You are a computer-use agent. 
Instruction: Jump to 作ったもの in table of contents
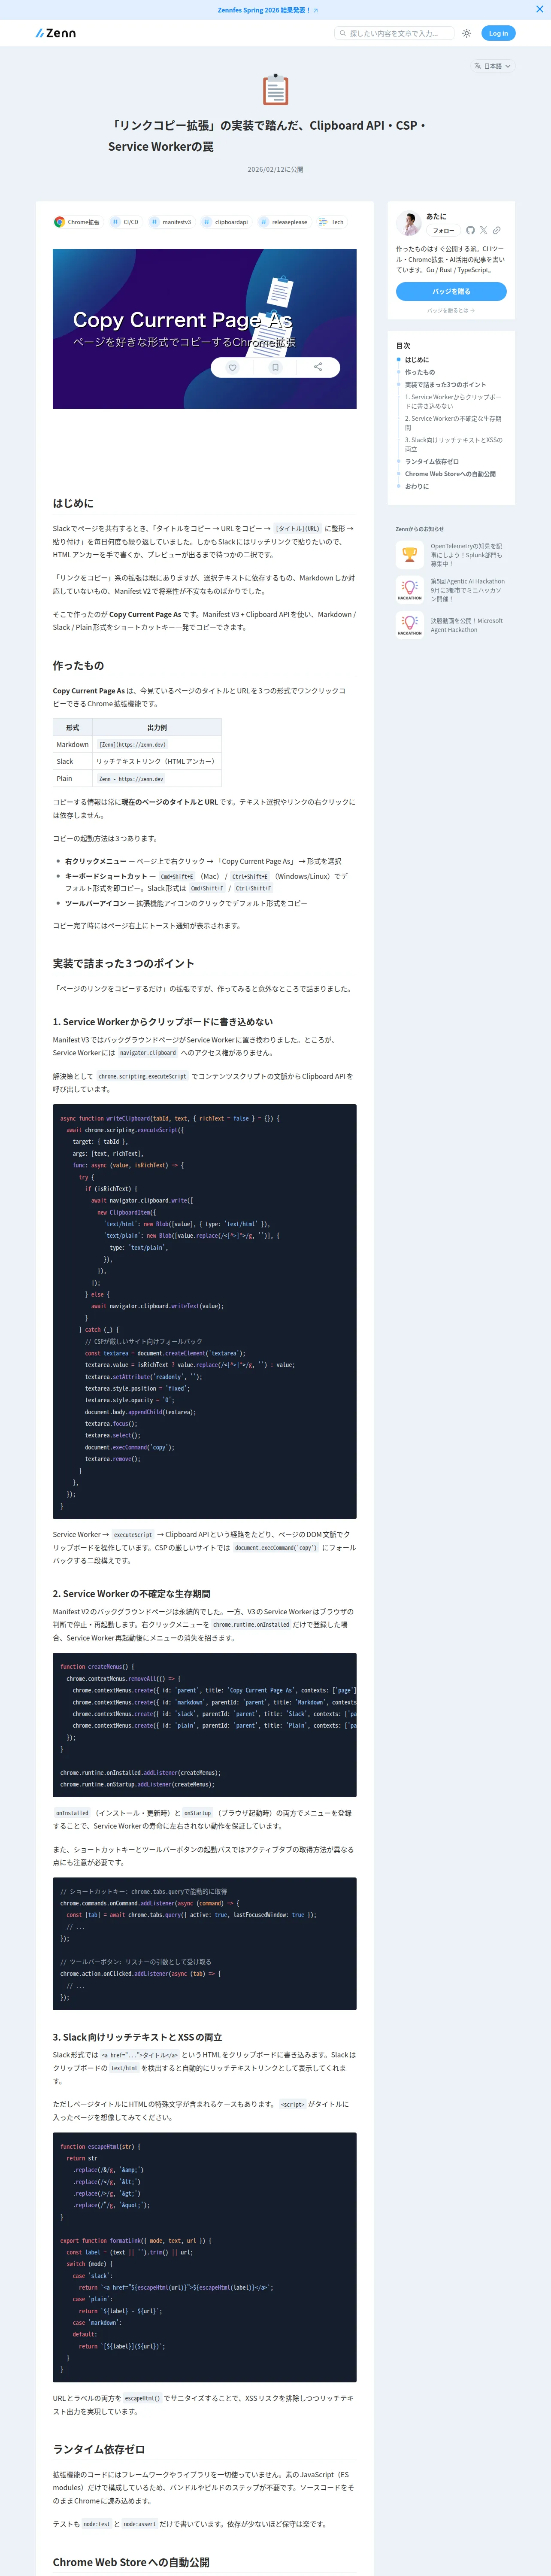[x=420, y=372]
